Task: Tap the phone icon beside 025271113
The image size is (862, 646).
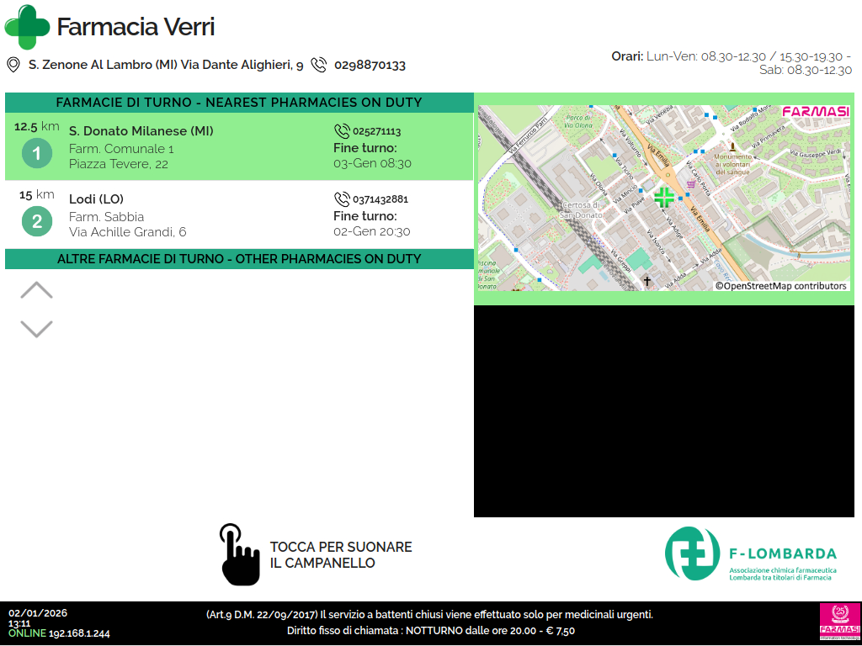Action: [342, 131]
